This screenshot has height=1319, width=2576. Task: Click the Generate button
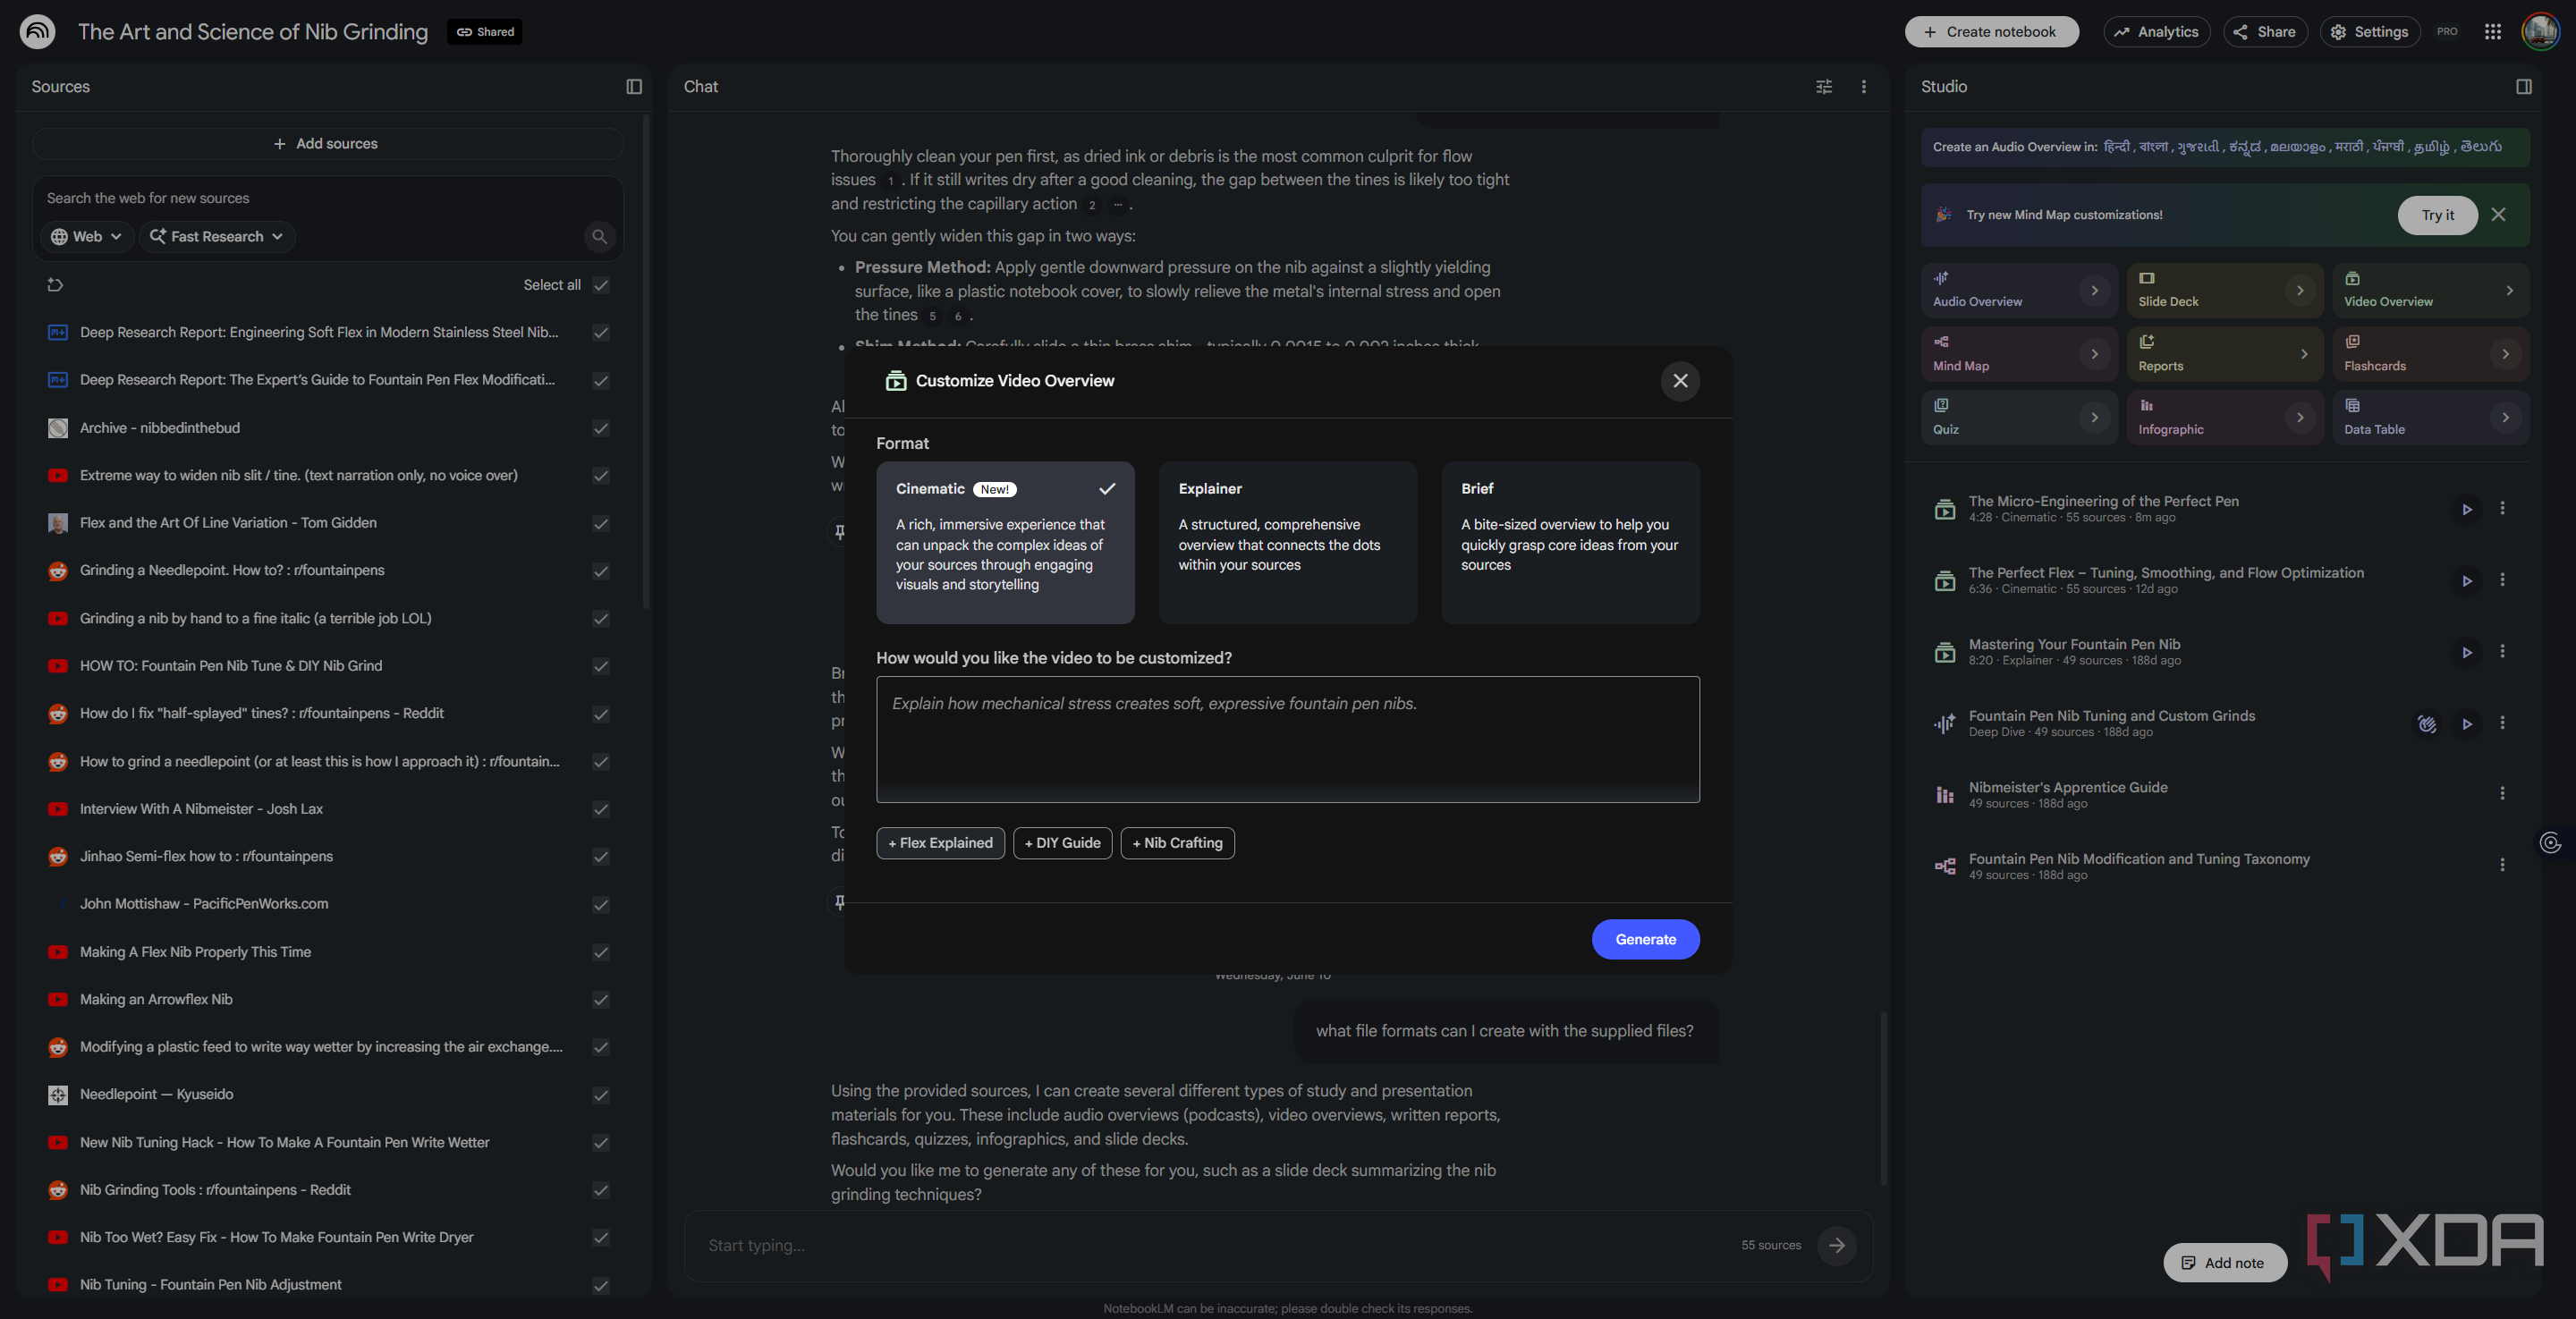pyautogui.click(x=1645, y=940)
